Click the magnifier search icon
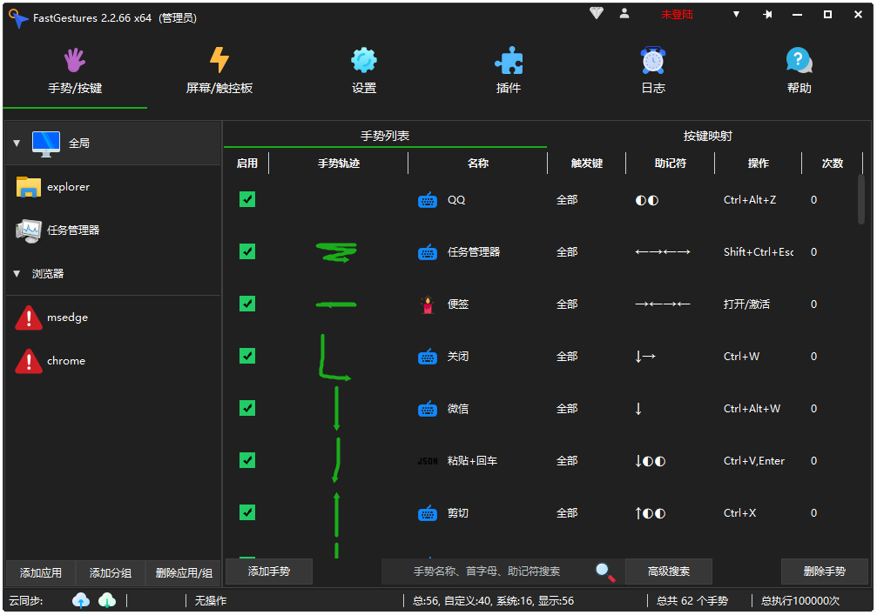 coord(604,572)
